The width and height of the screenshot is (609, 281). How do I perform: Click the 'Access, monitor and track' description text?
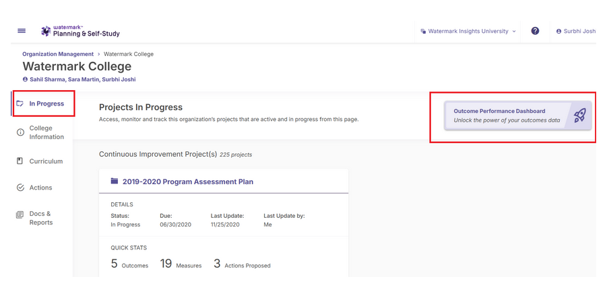(229, 120)
